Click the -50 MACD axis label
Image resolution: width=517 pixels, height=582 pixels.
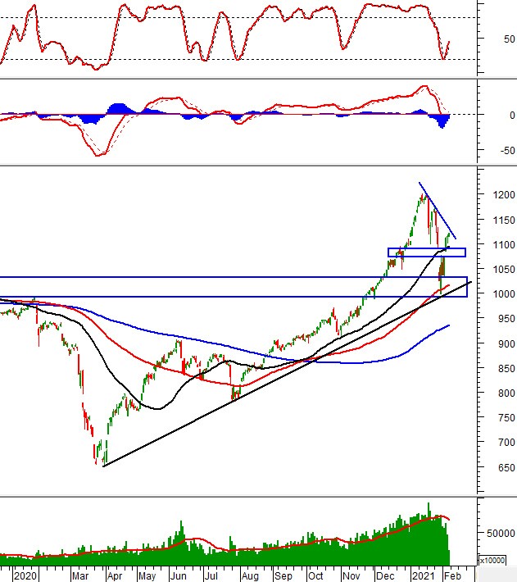tap(507, 151)
